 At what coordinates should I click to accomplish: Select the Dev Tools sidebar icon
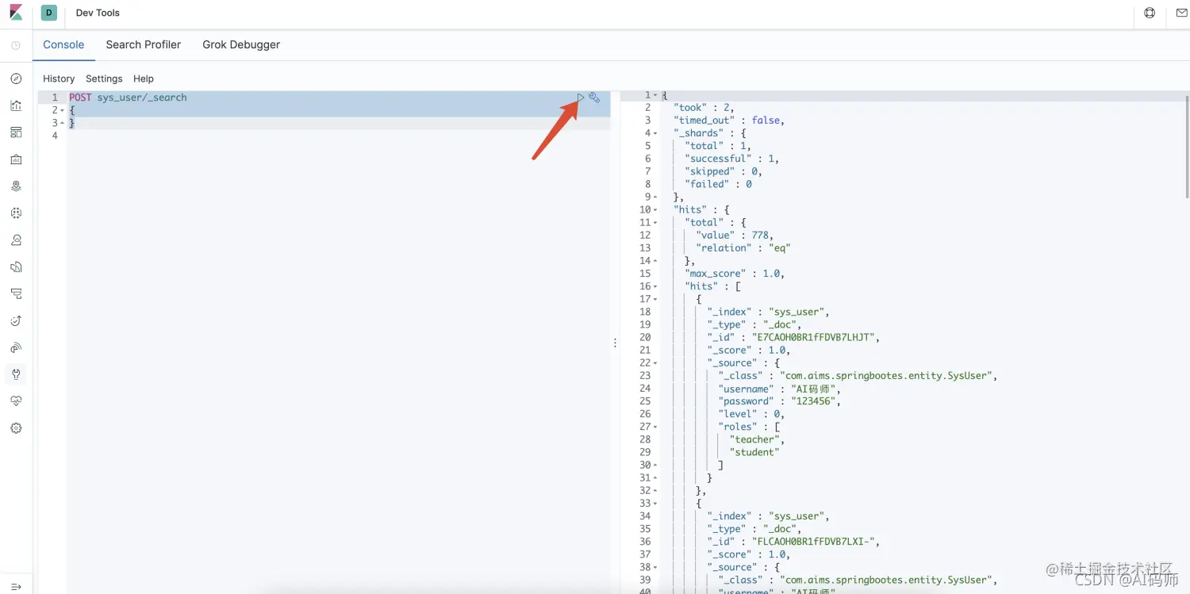pos(16,374)
